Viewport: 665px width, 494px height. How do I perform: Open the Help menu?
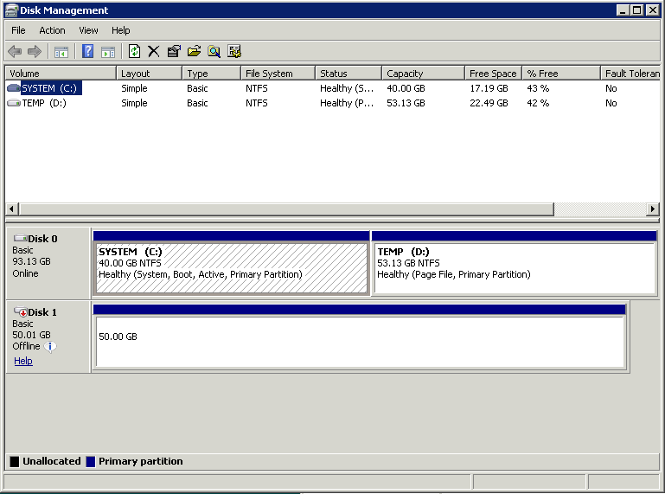click(121, 30)
